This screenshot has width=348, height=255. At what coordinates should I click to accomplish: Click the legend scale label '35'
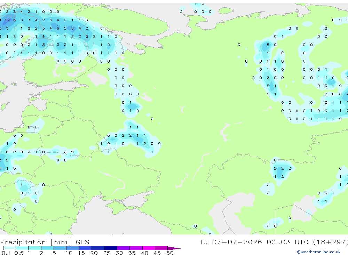point(132,253)
